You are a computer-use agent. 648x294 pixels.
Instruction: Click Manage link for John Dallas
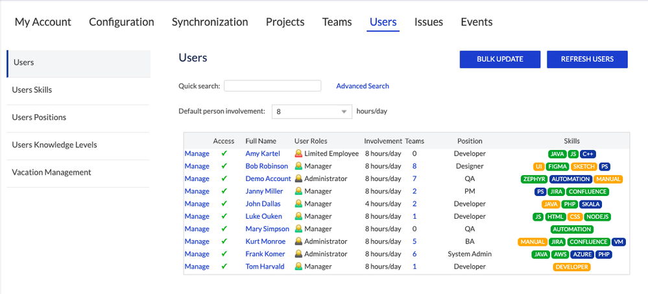(x=197, y=204)
